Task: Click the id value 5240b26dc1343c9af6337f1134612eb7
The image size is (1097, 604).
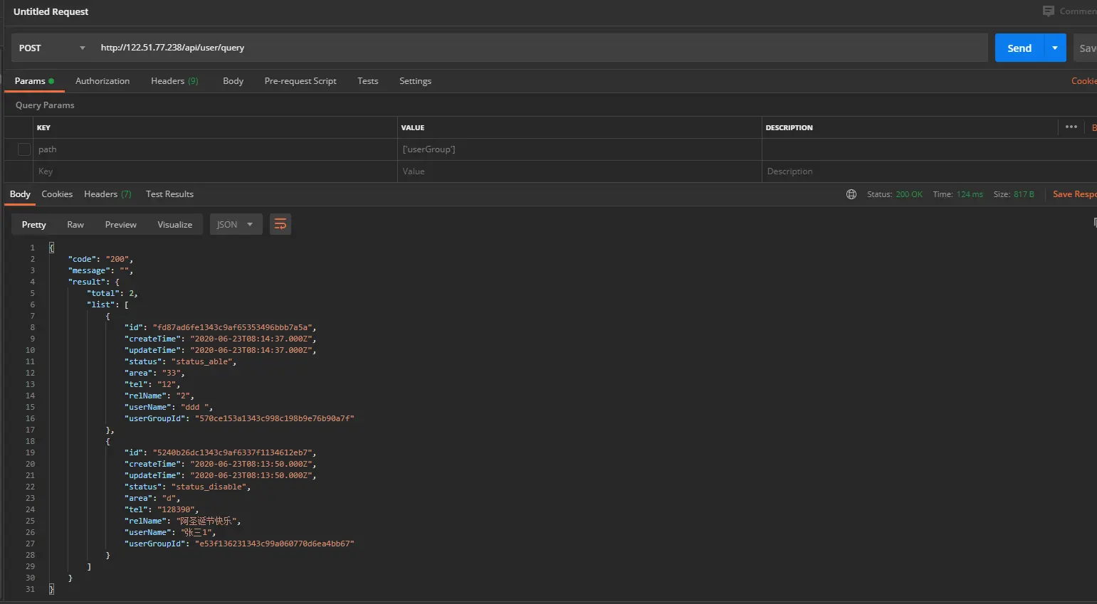Action: pyautogui.click(x=232, y=452)
